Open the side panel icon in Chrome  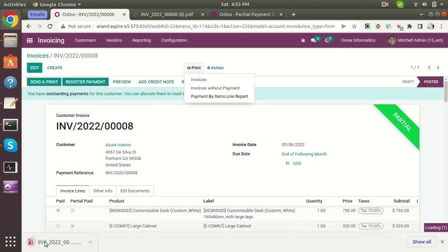(420, 26)
